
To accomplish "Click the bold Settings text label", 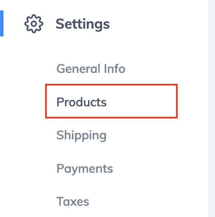I will (83, 24).
